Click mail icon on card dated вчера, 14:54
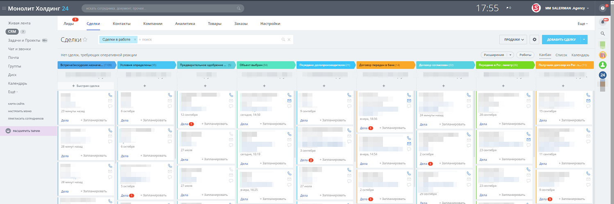The width and height of the screenshot is (614, 204). 409,143
